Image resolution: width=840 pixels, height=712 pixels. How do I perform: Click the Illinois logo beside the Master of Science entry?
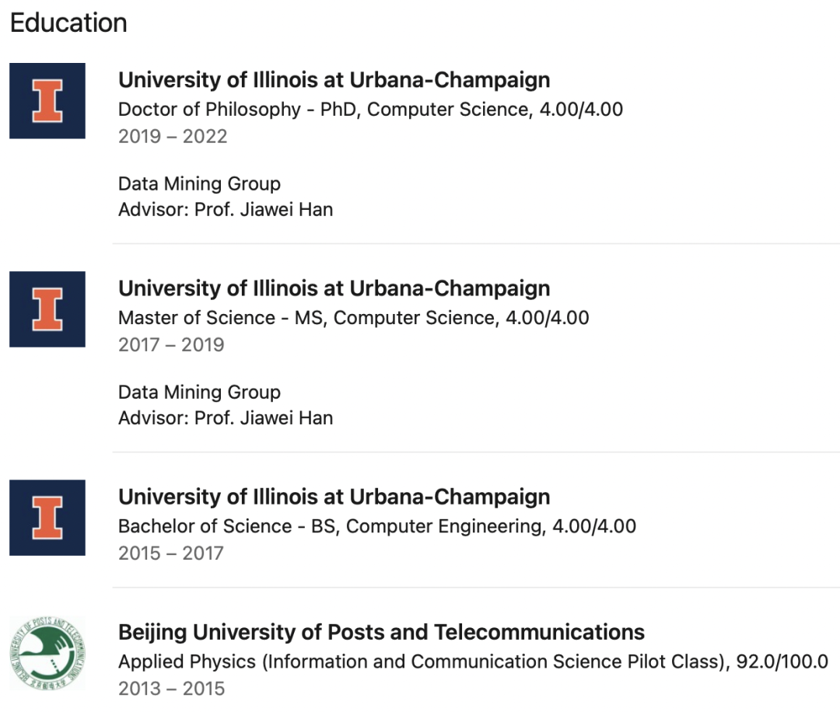(47, 309)
